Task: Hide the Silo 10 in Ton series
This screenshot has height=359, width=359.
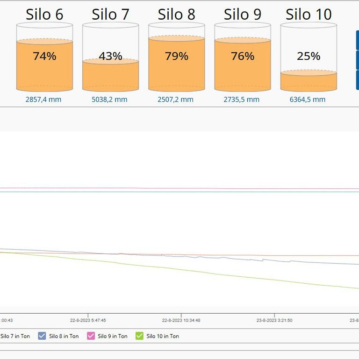Action: [x=139, y=336]
